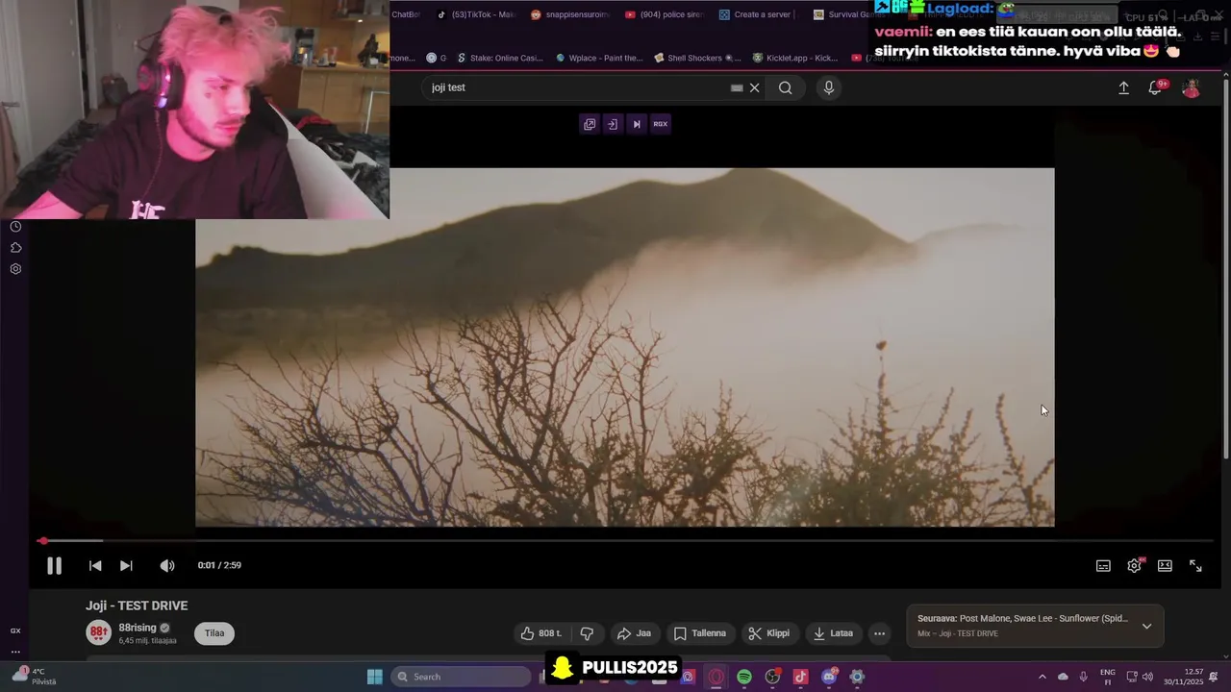Open Opera GX from the taskbar

pyautogui.click(x=716, y=677)
